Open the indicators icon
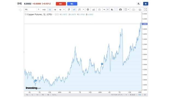The width and height of the screenshot is (175, 98). 94,10
